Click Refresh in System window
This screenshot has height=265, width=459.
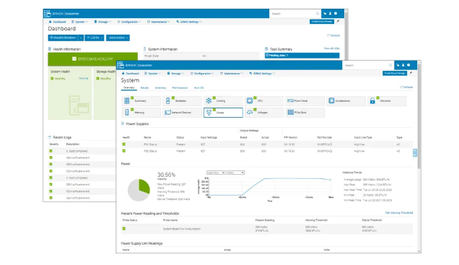tap(406, 87)
